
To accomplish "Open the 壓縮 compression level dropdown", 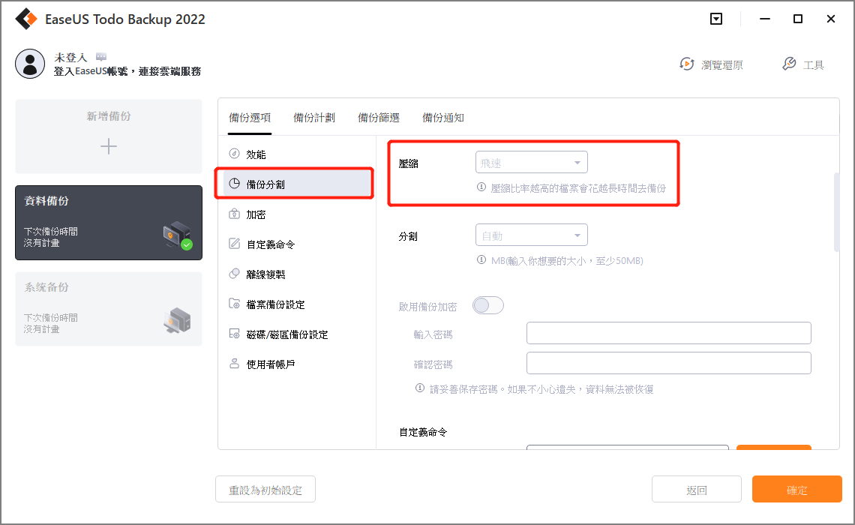I will click(x=531, y=162).
